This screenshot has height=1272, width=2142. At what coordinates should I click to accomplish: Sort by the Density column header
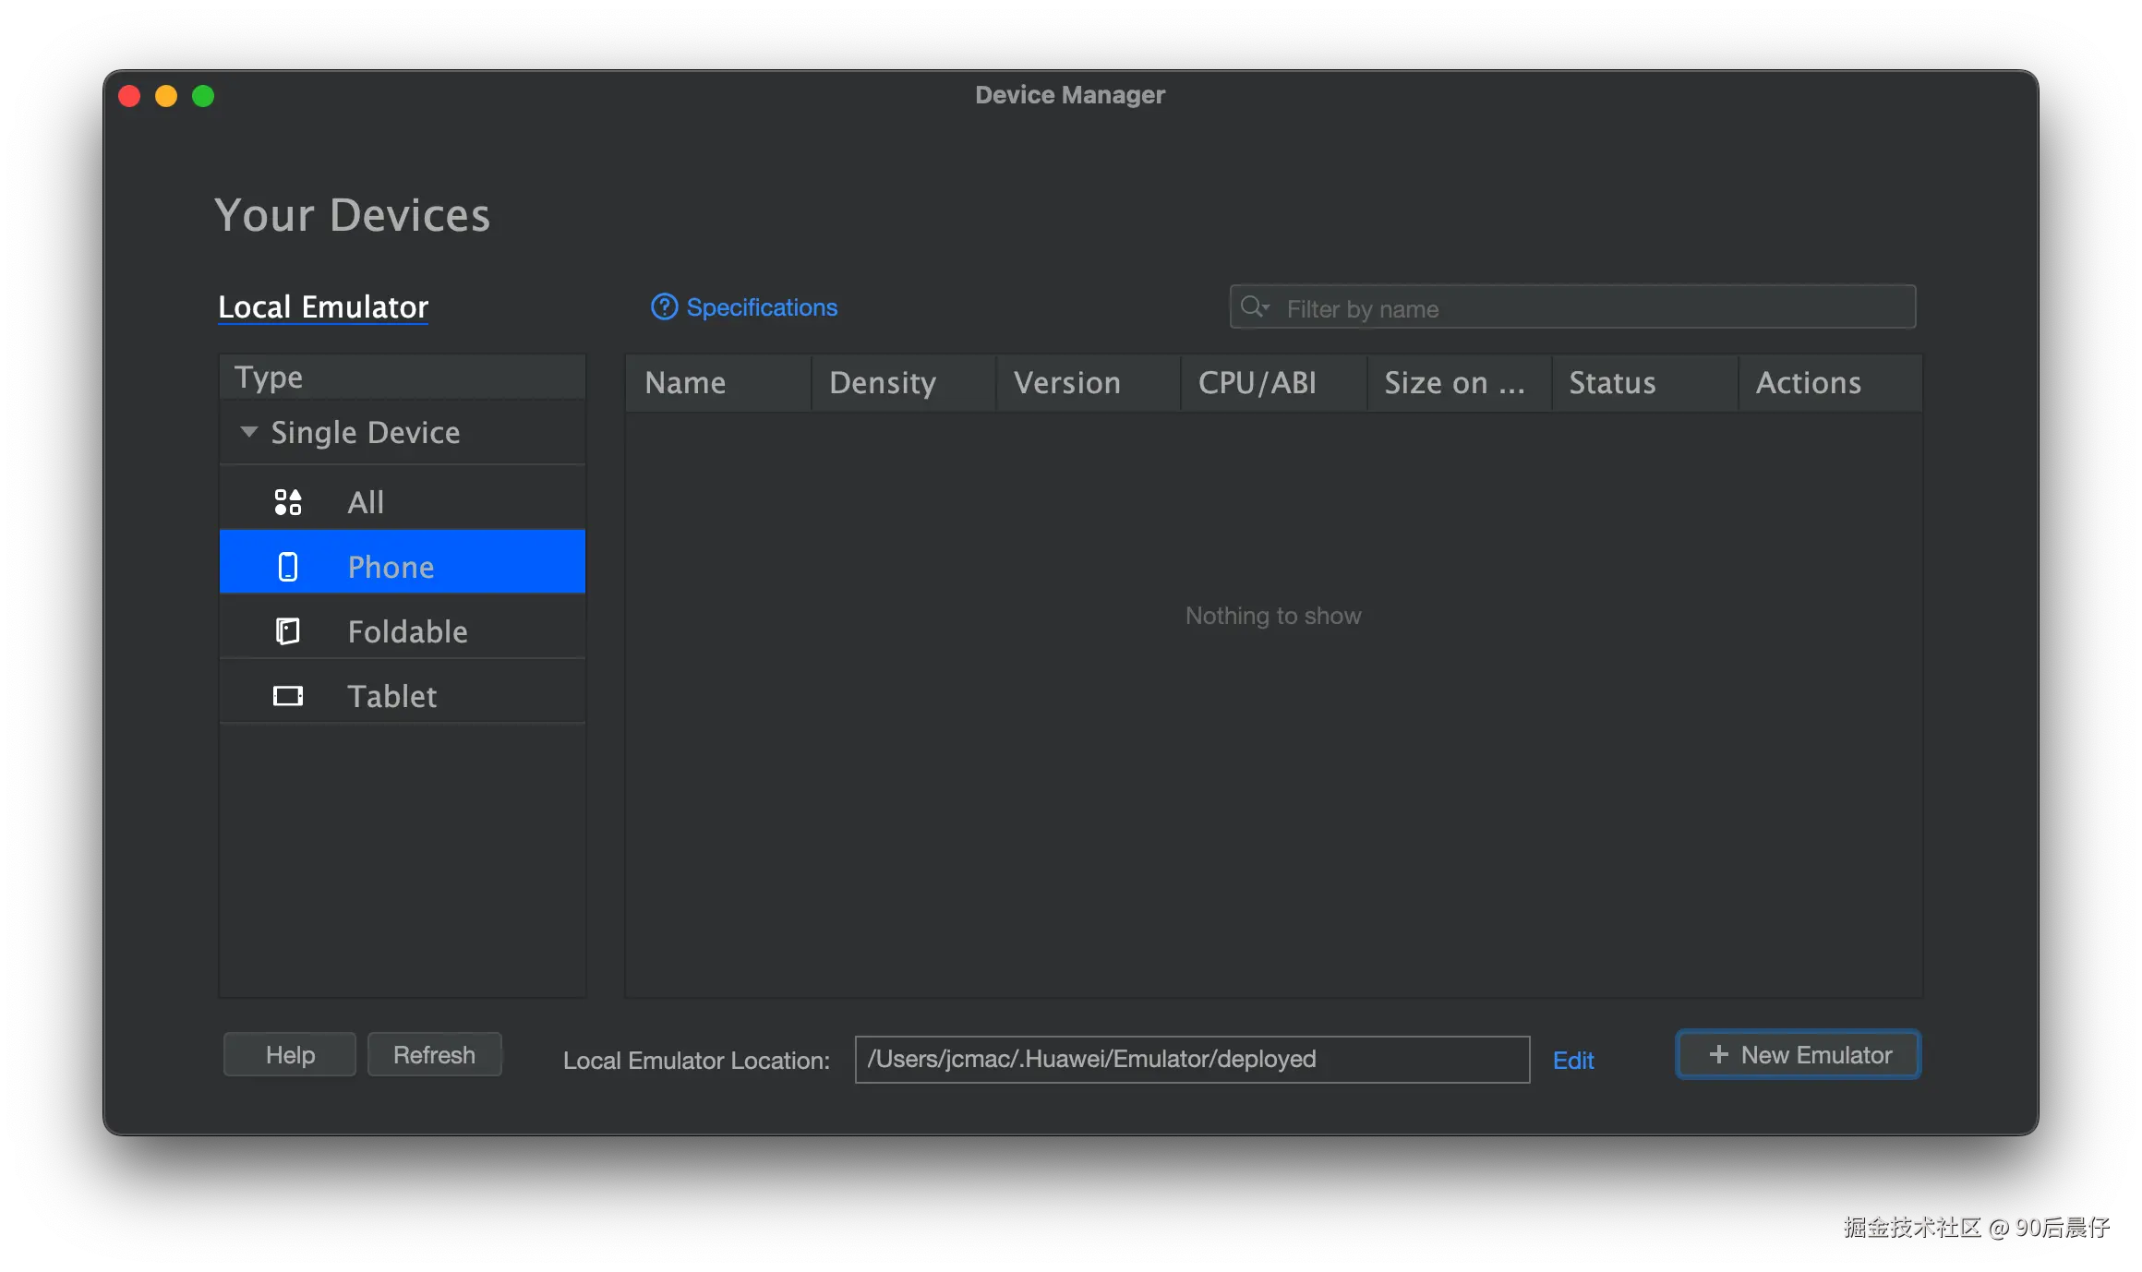point(904,383)
